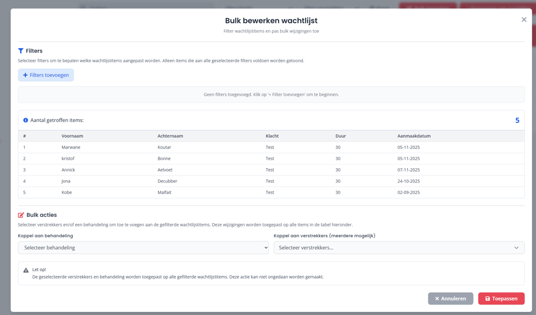Select the row for Kobe Malfait
Viewport: 536px width, 315px height.
point(271,192)
